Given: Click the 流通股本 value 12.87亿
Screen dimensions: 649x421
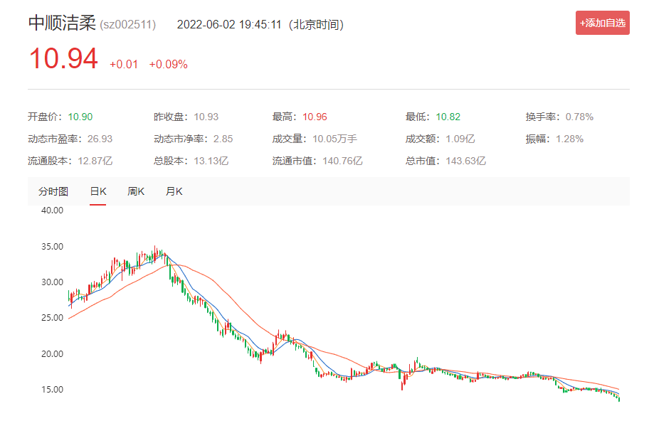Looking at the screenshot, I should [x=95, y=161].
